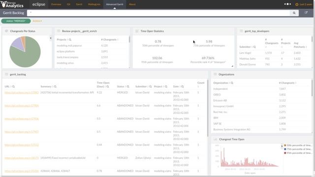Click the eclipse project title
This screenshot has height=177, width=315.
39,4
